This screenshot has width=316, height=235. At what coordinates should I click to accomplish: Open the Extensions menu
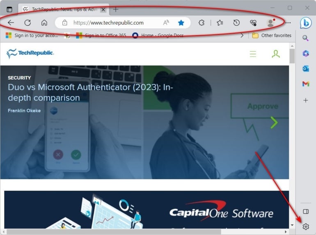coord(202,23)
